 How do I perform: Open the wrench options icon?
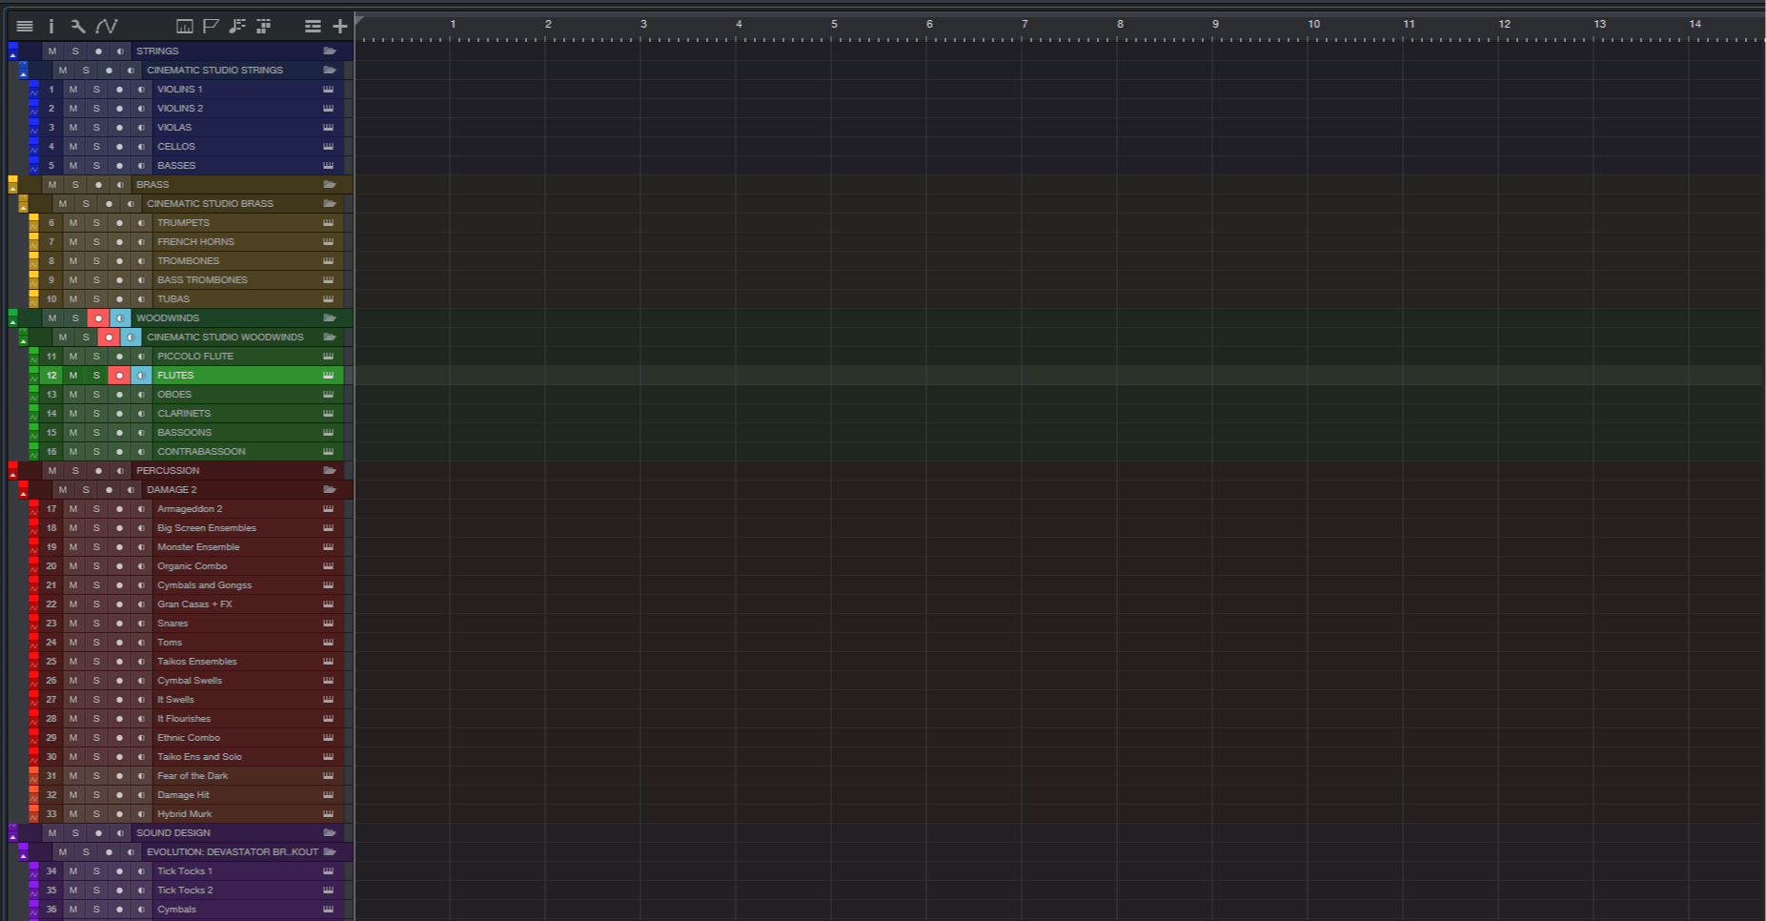[x=78, y=27]
